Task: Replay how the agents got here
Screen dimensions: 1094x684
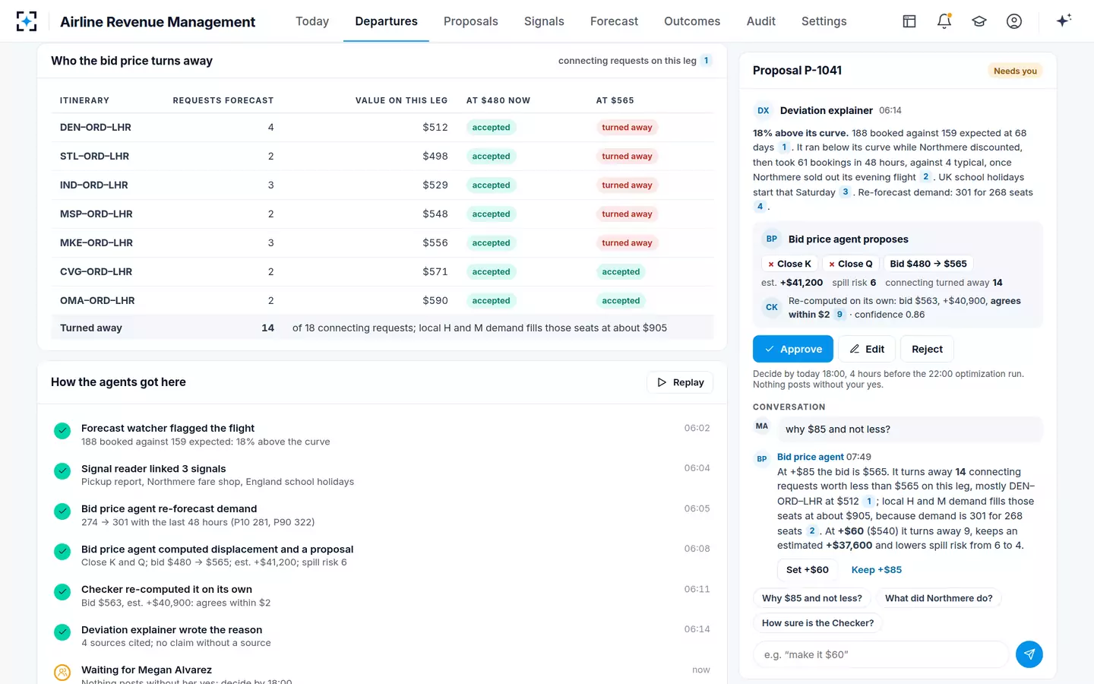Action: (681, 382)
